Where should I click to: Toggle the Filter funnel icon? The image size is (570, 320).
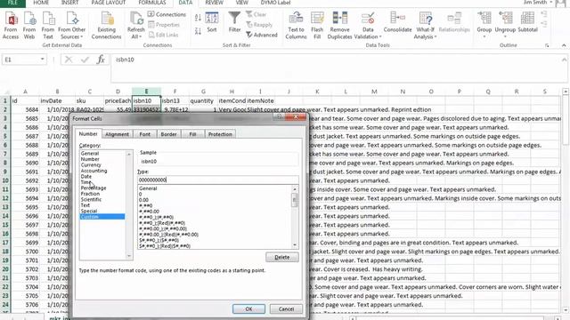pyautogui.click(x=234, y=21)
